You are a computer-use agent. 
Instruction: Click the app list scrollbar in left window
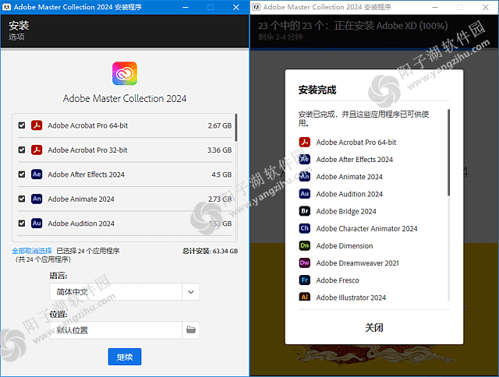click(235, 127)
